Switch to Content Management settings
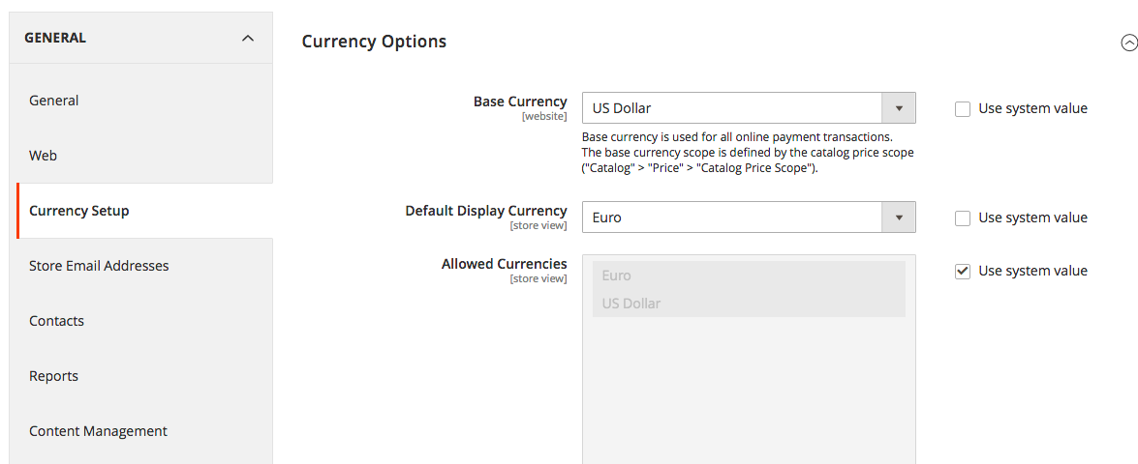Viewport: 1138px width, 464px height. pos(99,431)
